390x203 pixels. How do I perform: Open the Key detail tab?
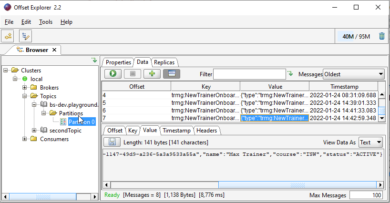coord(133,131)
